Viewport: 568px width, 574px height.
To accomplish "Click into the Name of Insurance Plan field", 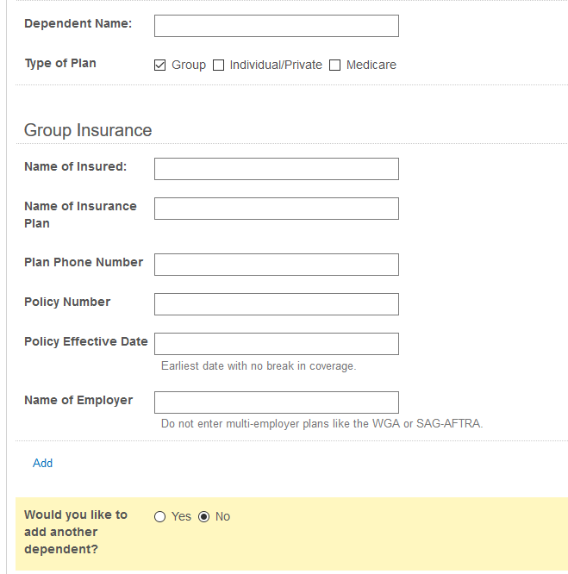I will (x=276, y=209).
